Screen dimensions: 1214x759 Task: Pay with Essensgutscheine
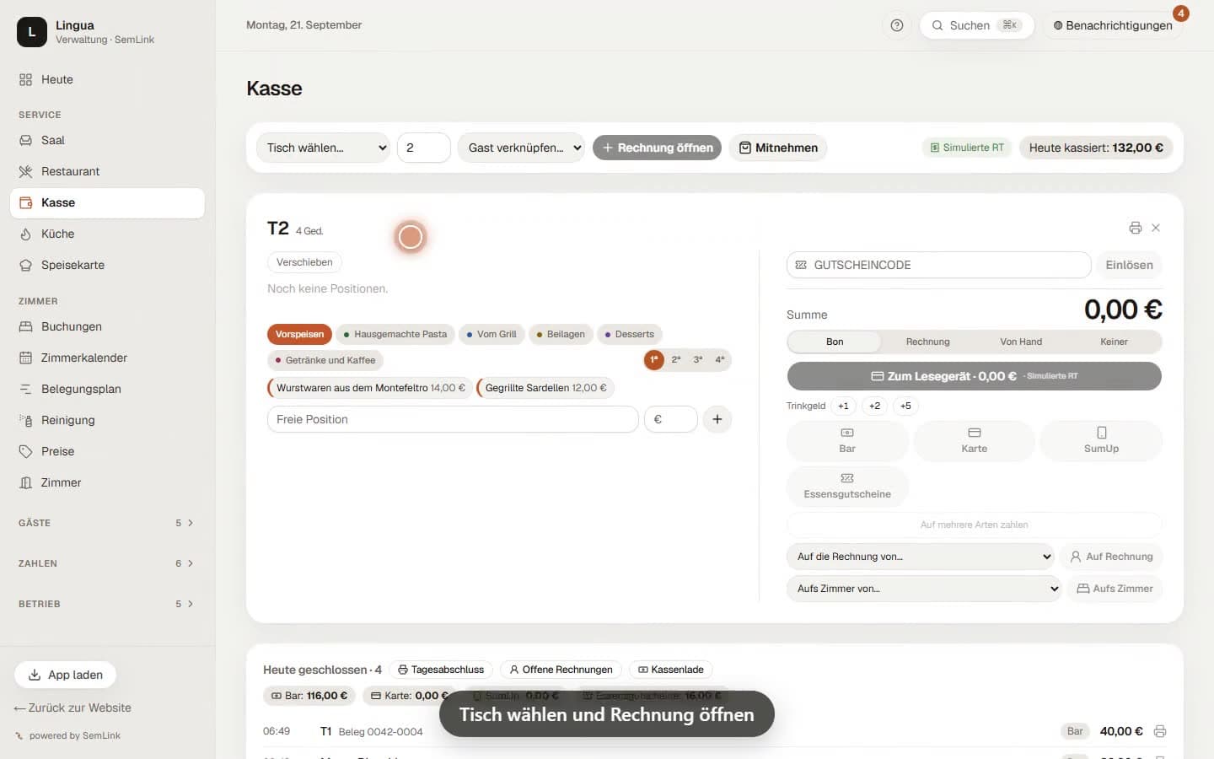point(847,486)
